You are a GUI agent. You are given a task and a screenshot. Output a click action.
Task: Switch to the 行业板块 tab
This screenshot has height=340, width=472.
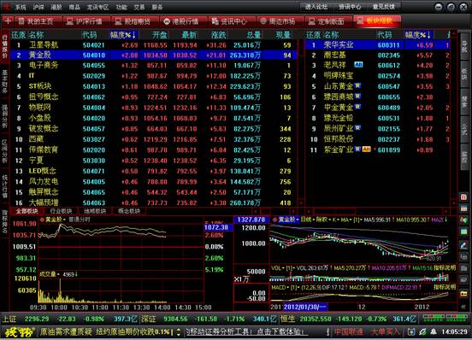click(61, 211)
